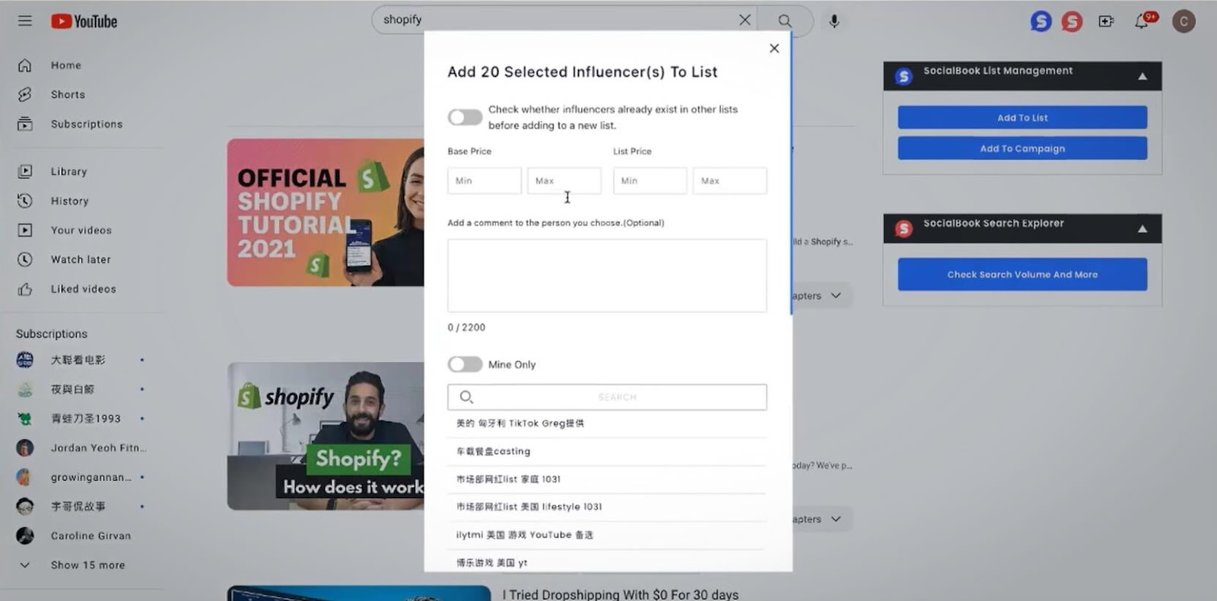The width and height of the screenshot is (1217, 601).
Task: Open the Official Shopify Tutorial 2021 thumbnail
Action: [326, 212]
